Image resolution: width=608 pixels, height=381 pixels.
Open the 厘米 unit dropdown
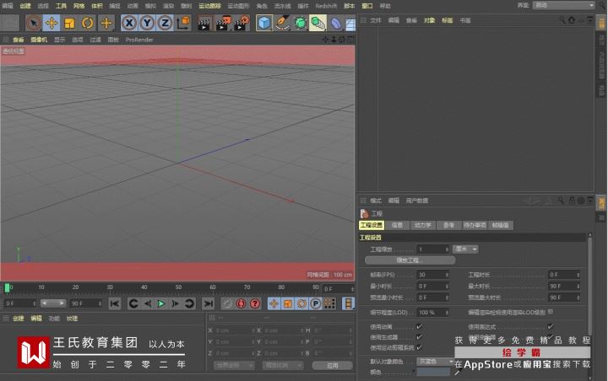tap(465, 249)
